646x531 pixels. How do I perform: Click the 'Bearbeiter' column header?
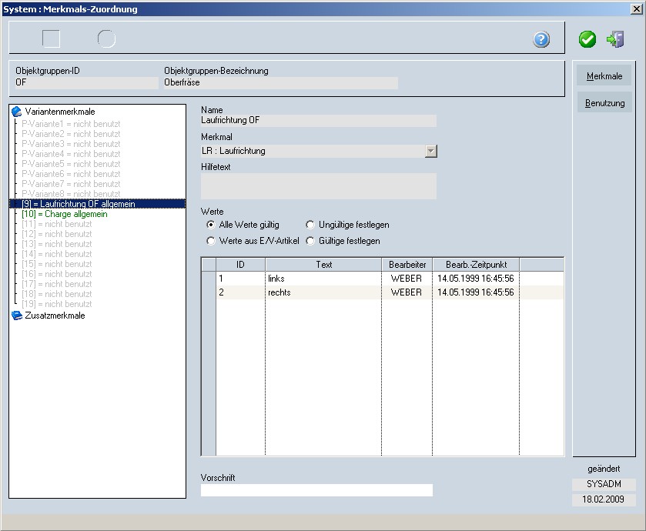407,265
